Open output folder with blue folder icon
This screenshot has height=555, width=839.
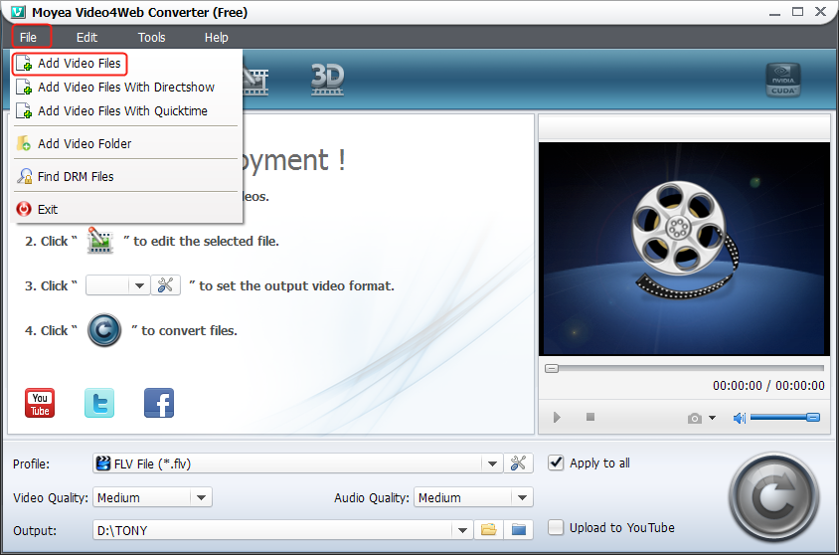click(519, 530)
